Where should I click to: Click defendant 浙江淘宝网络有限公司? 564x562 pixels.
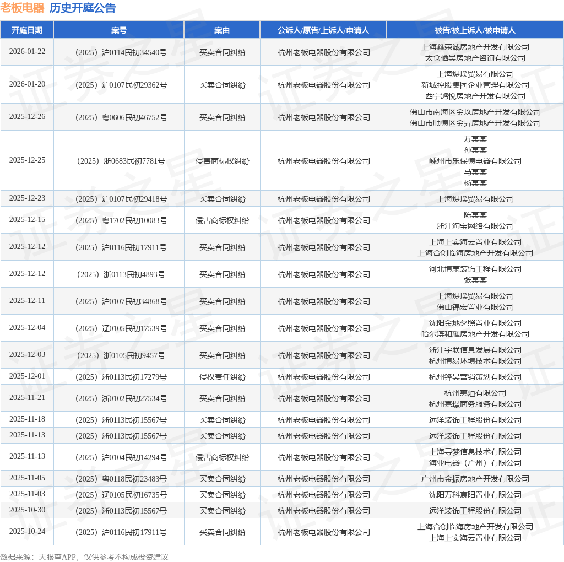475,226
